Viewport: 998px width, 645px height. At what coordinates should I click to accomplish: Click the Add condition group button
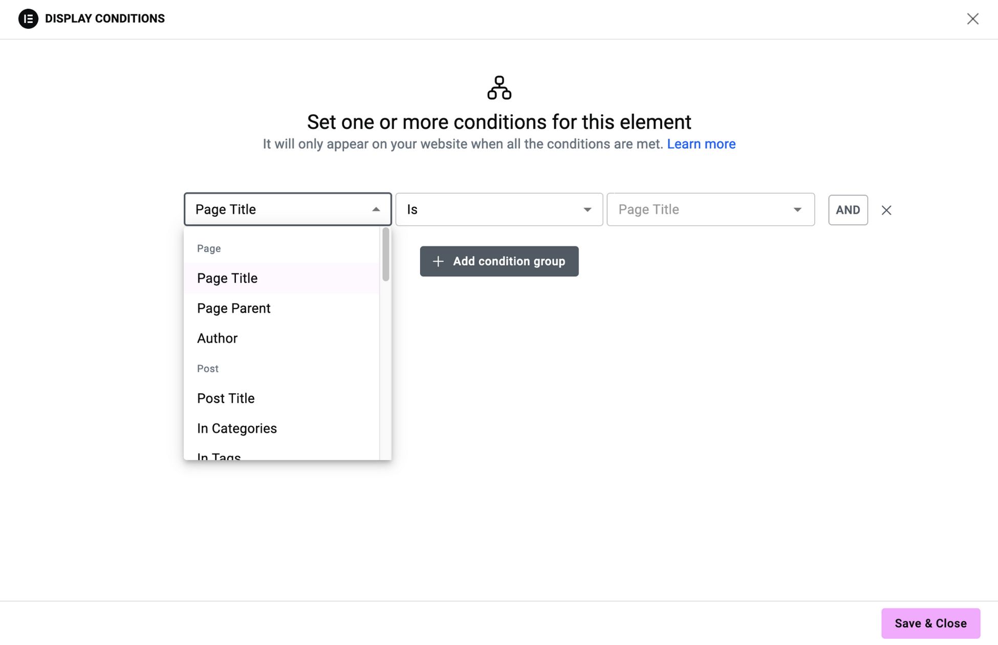coord(499,262)
